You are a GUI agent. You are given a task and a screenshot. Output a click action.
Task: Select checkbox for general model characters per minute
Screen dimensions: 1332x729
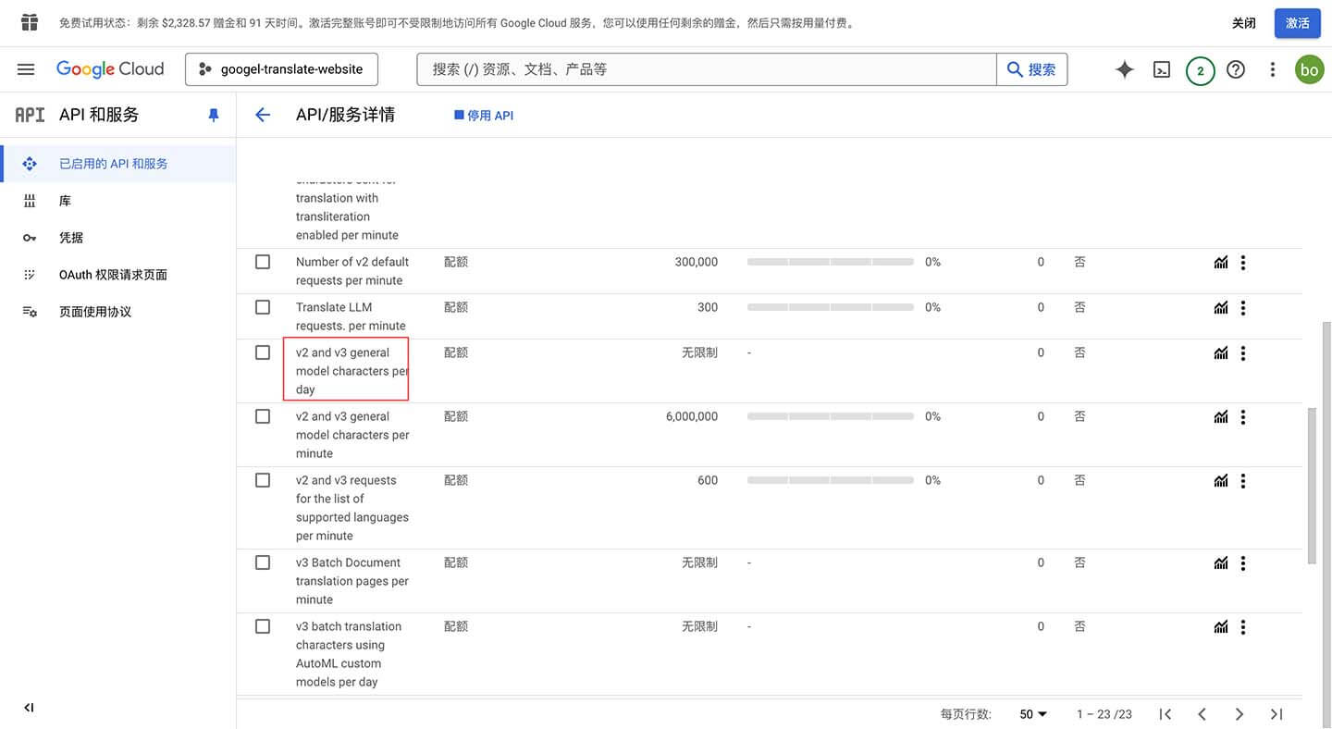point(263,416)
